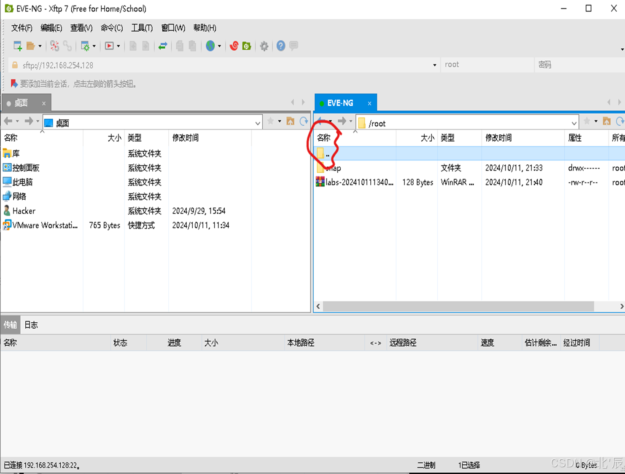Click the 状态 column in transfer list

129,343
